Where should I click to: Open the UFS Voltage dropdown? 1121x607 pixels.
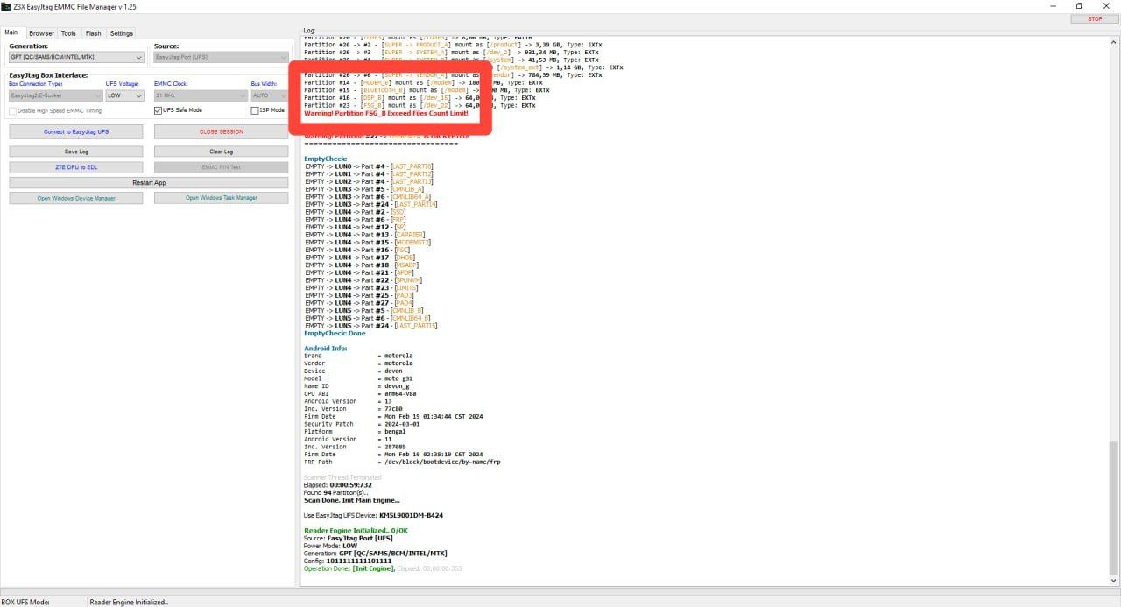124,95
